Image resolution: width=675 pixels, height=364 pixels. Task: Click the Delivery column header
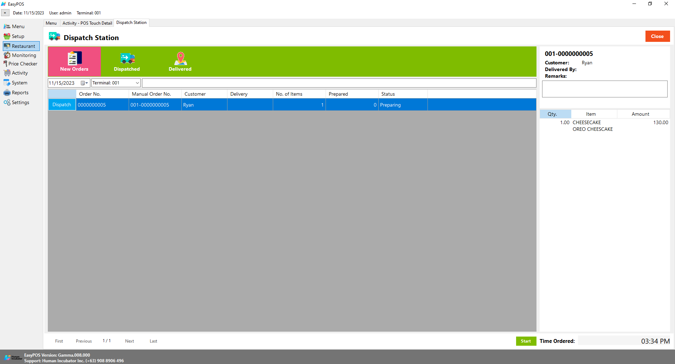pos(250,94)
